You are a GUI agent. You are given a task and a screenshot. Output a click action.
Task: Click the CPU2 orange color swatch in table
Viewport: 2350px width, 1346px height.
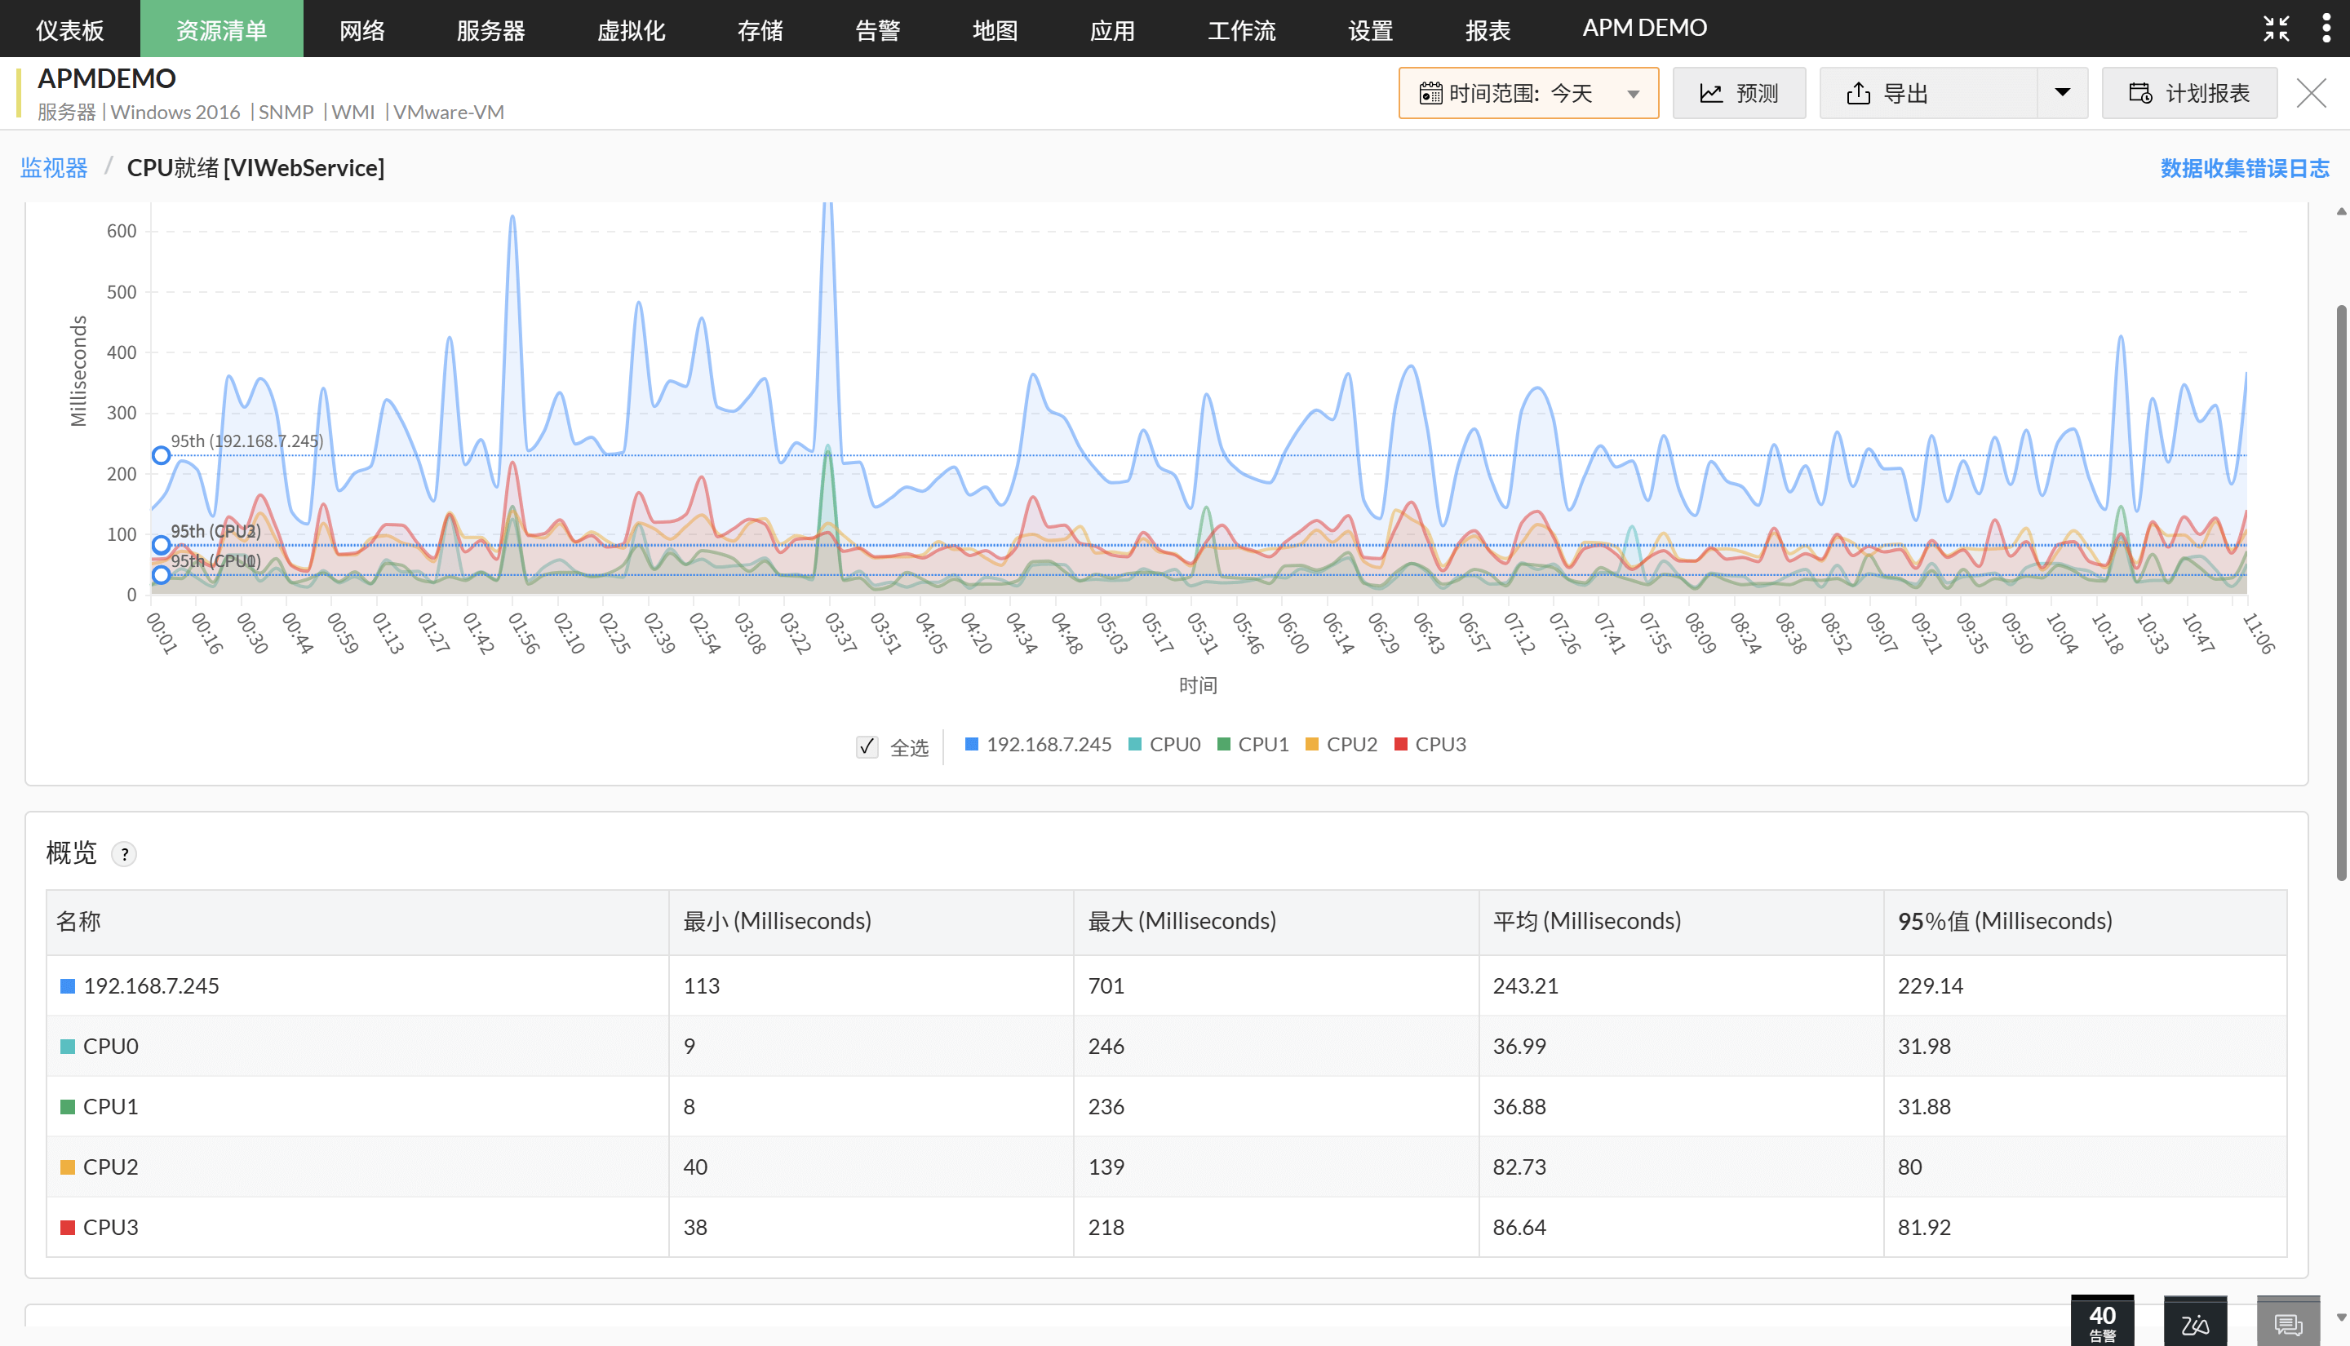pyautogui.click(x=68, y=1167)
